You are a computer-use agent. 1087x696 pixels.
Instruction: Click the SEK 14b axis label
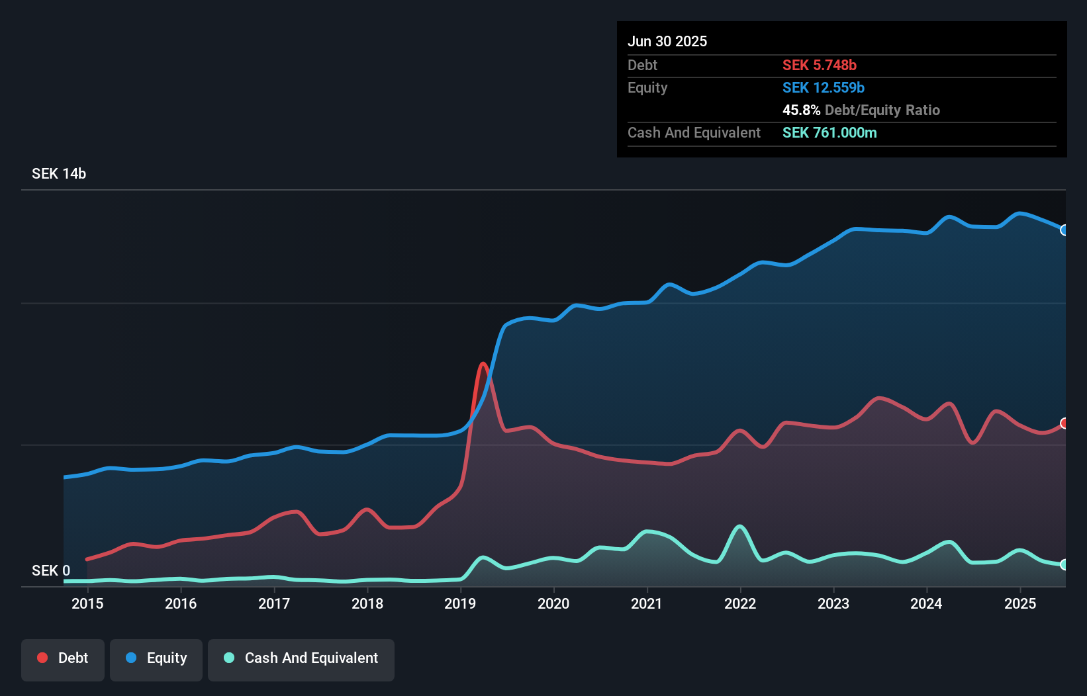pos(59,174)
